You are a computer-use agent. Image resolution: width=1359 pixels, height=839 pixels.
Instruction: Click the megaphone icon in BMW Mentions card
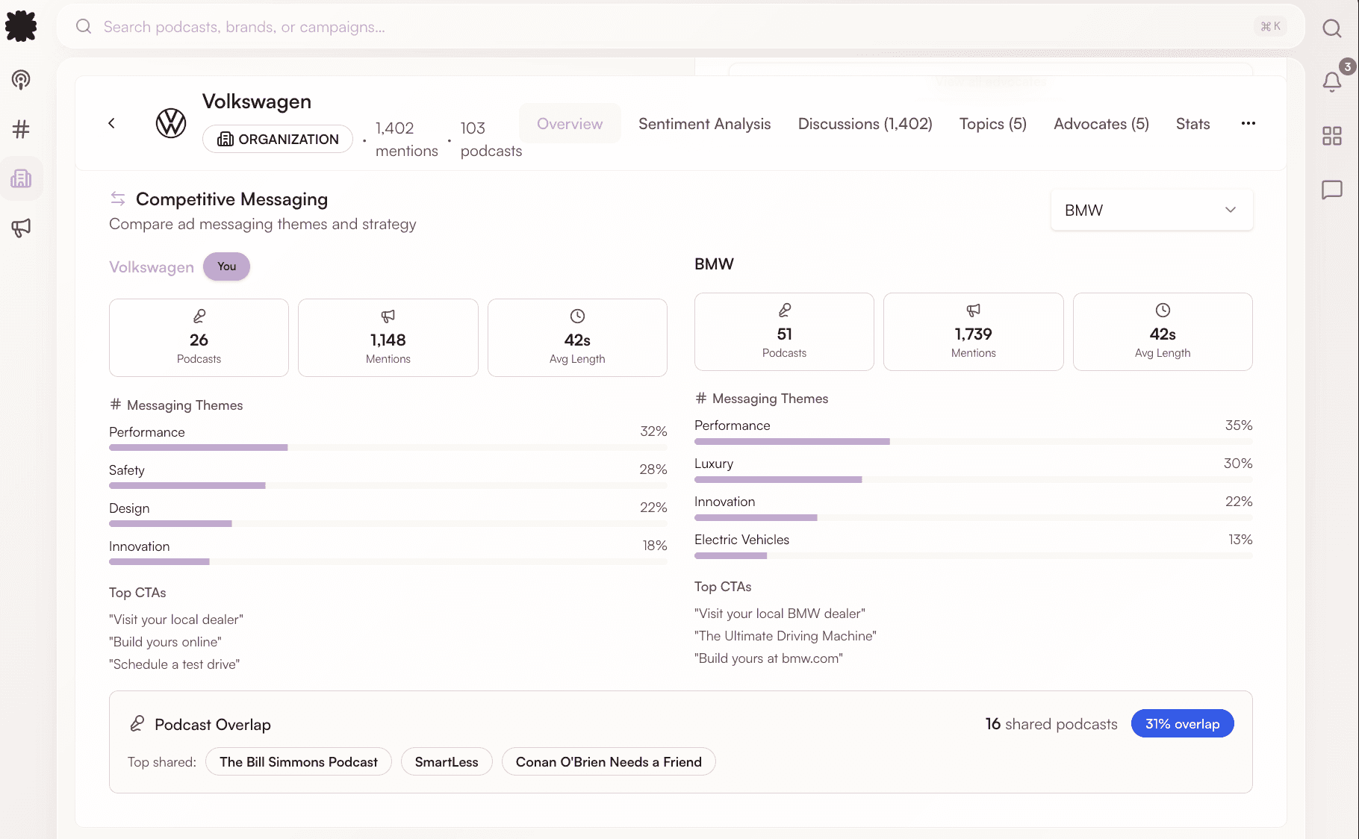(974, 310)
